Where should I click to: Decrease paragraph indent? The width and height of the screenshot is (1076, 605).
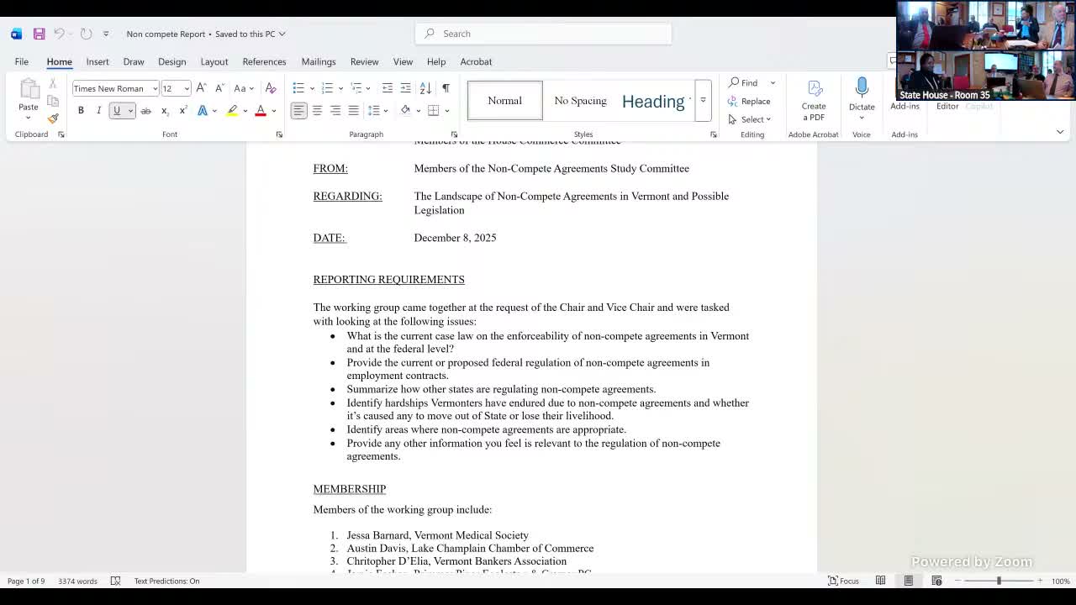tap(388, 88)
